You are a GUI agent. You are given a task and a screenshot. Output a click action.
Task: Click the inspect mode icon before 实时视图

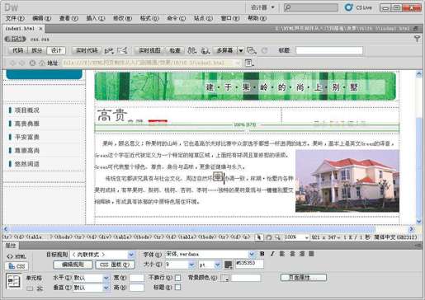pyautogui.click(x=122, y=50)
